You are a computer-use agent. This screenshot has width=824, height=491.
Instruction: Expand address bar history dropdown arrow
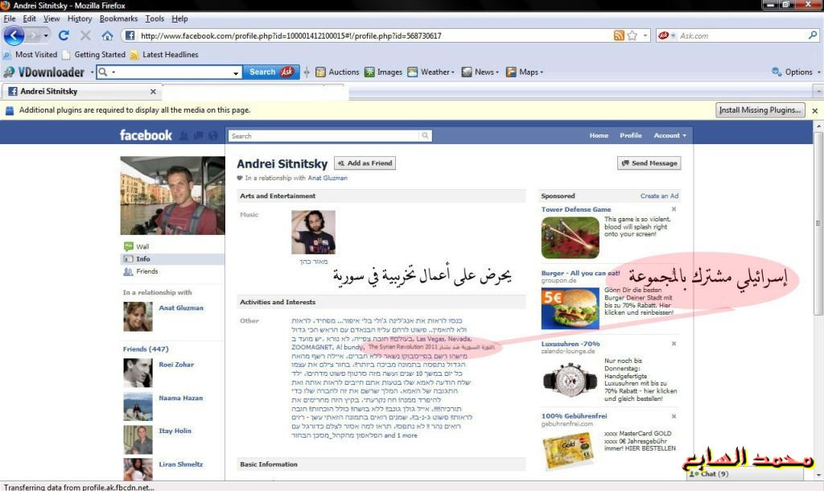(x=645, y=35)
